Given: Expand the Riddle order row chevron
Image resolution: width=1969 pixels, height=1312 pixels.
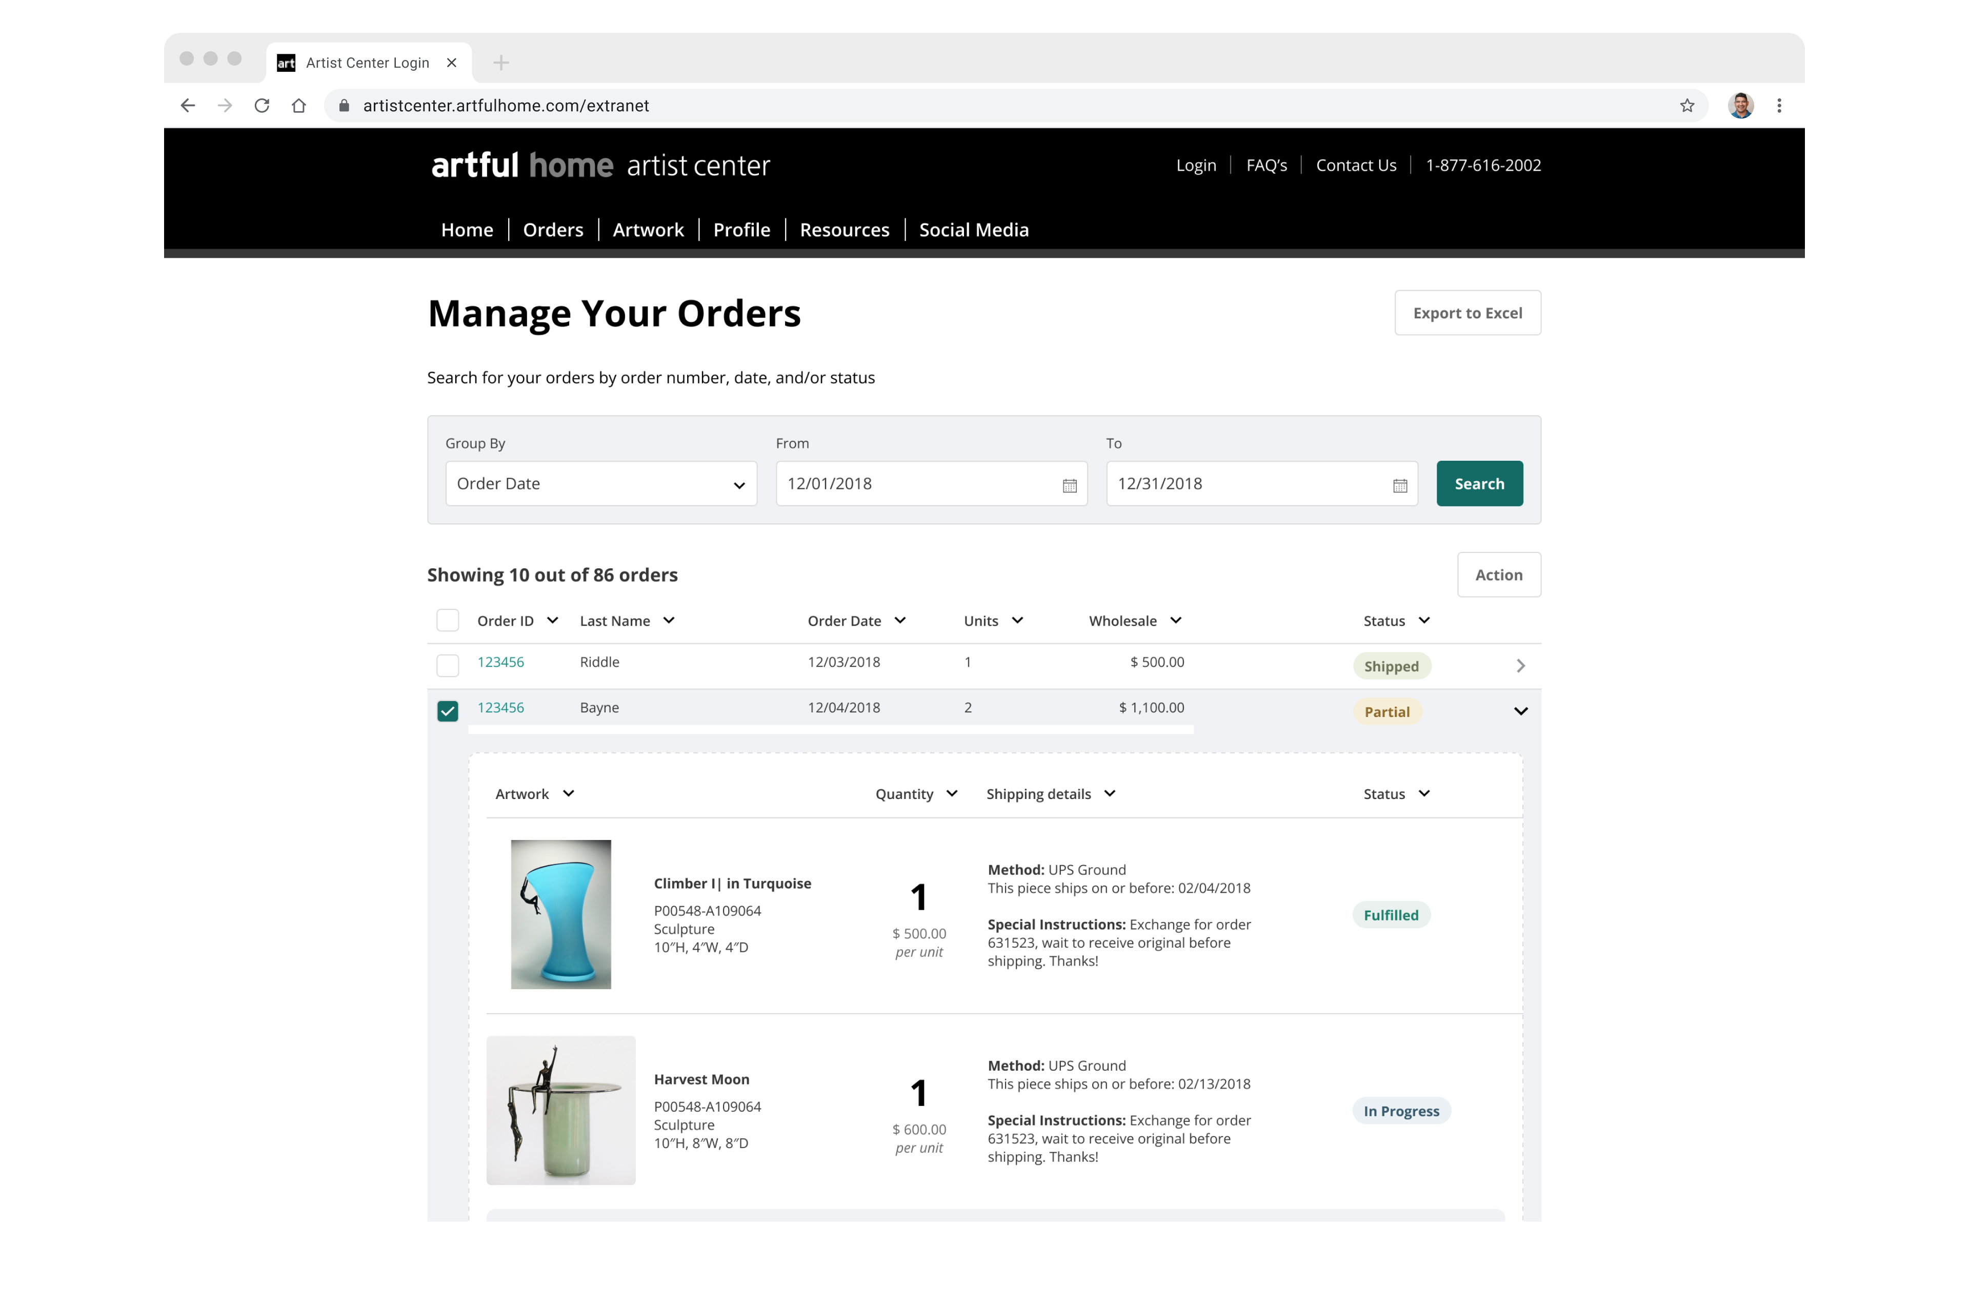Looking at the screenshot, I should (1520, 666).
